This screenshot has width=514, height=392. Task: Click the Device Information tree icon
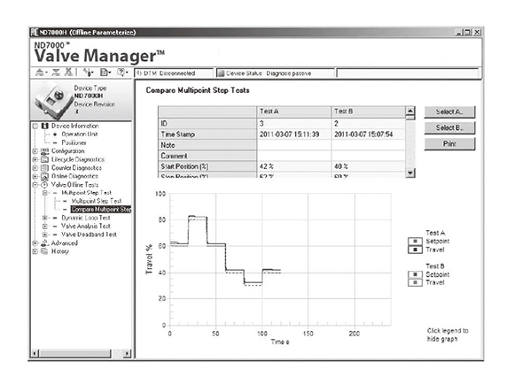(45, 126)
